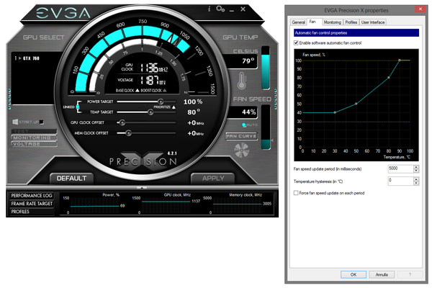Toggle the Auto fan speed indicator

click(x=244, y=125)
